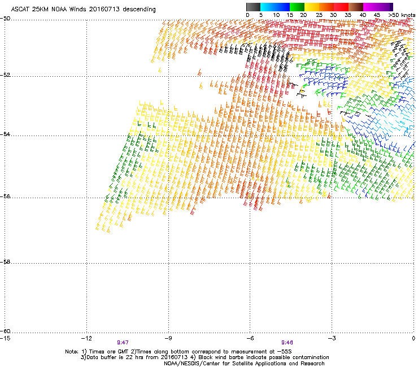This screenshot has height=367, width=418.
Task: Click the dark purple 45-50 knots legend swatch
Action: click(386, 7)
